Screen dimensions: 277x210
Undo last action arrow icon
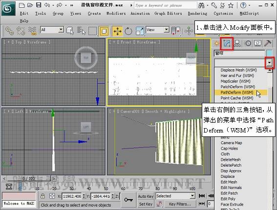click(x=47, y=5)
